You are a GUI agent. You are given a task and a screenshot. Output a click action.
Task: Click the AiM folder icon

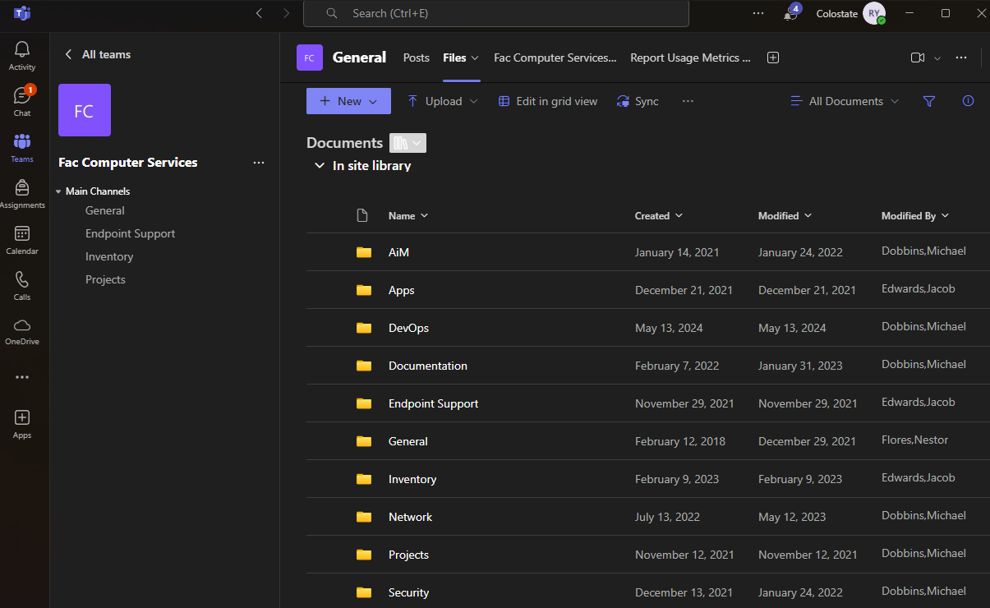(364, 252)
